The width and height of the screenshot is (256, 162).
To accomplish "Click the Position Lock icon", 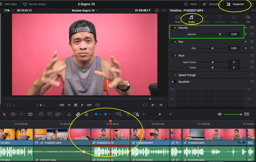I will (86, 114).
